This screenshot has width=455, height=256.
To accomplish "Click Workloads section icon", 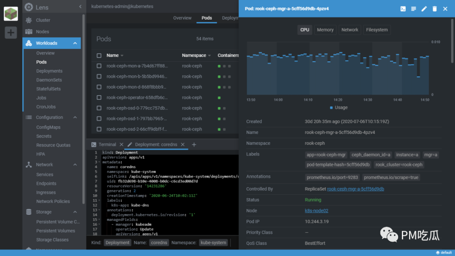I will click(x=29, y=43).
